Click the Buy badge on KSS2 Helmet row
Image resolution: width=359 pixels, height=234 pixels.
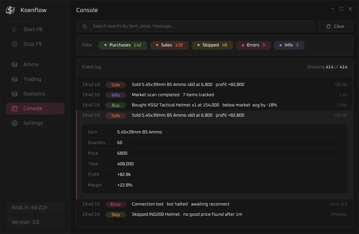116,105
